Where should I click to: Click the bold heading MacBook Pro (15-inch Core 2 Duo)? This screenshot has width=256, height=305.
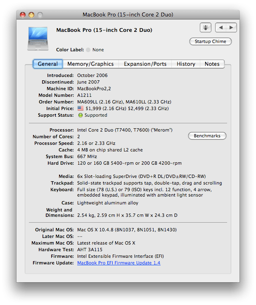pyautogui.click(x=104, y=30)
